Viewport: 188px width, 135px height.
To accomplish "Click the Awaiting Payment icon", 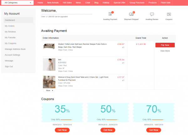I will pos(110,14).
